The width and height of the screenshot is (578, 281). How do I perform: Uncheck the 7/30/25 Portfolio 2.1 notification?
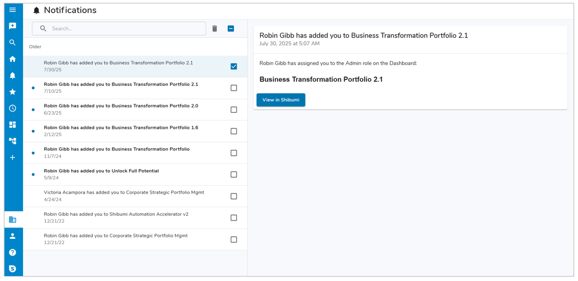click(x=234, y=66)
